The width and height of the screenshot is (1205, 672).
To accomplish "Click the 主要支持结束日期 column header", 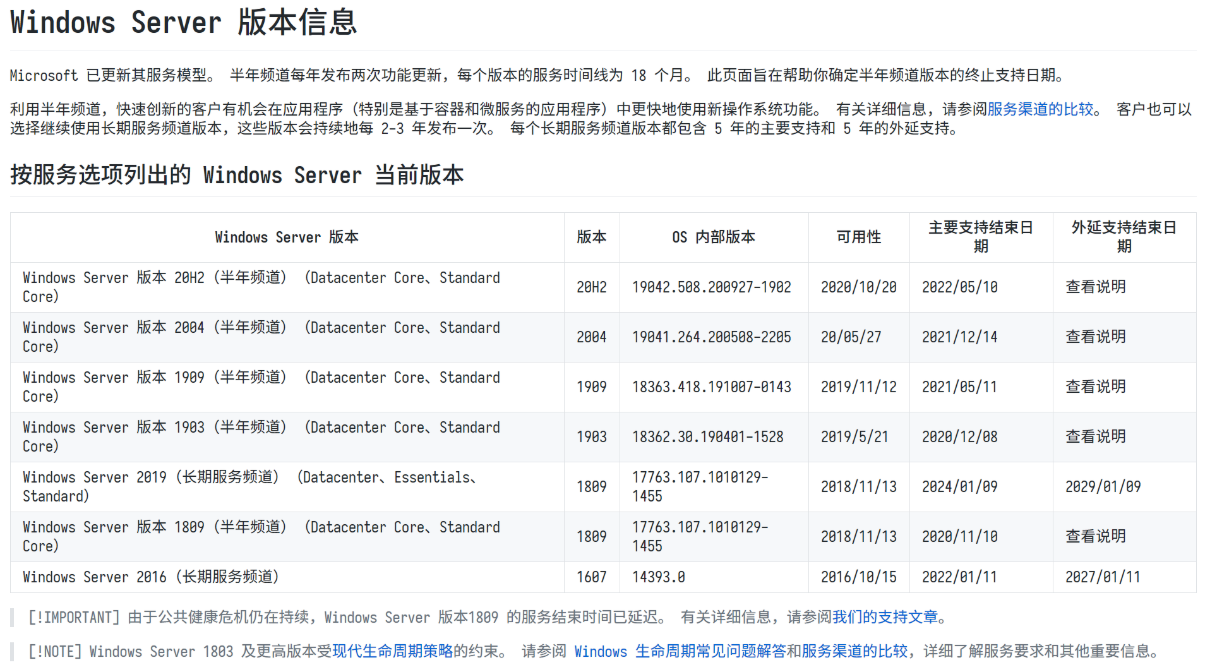I will point(981,237).
